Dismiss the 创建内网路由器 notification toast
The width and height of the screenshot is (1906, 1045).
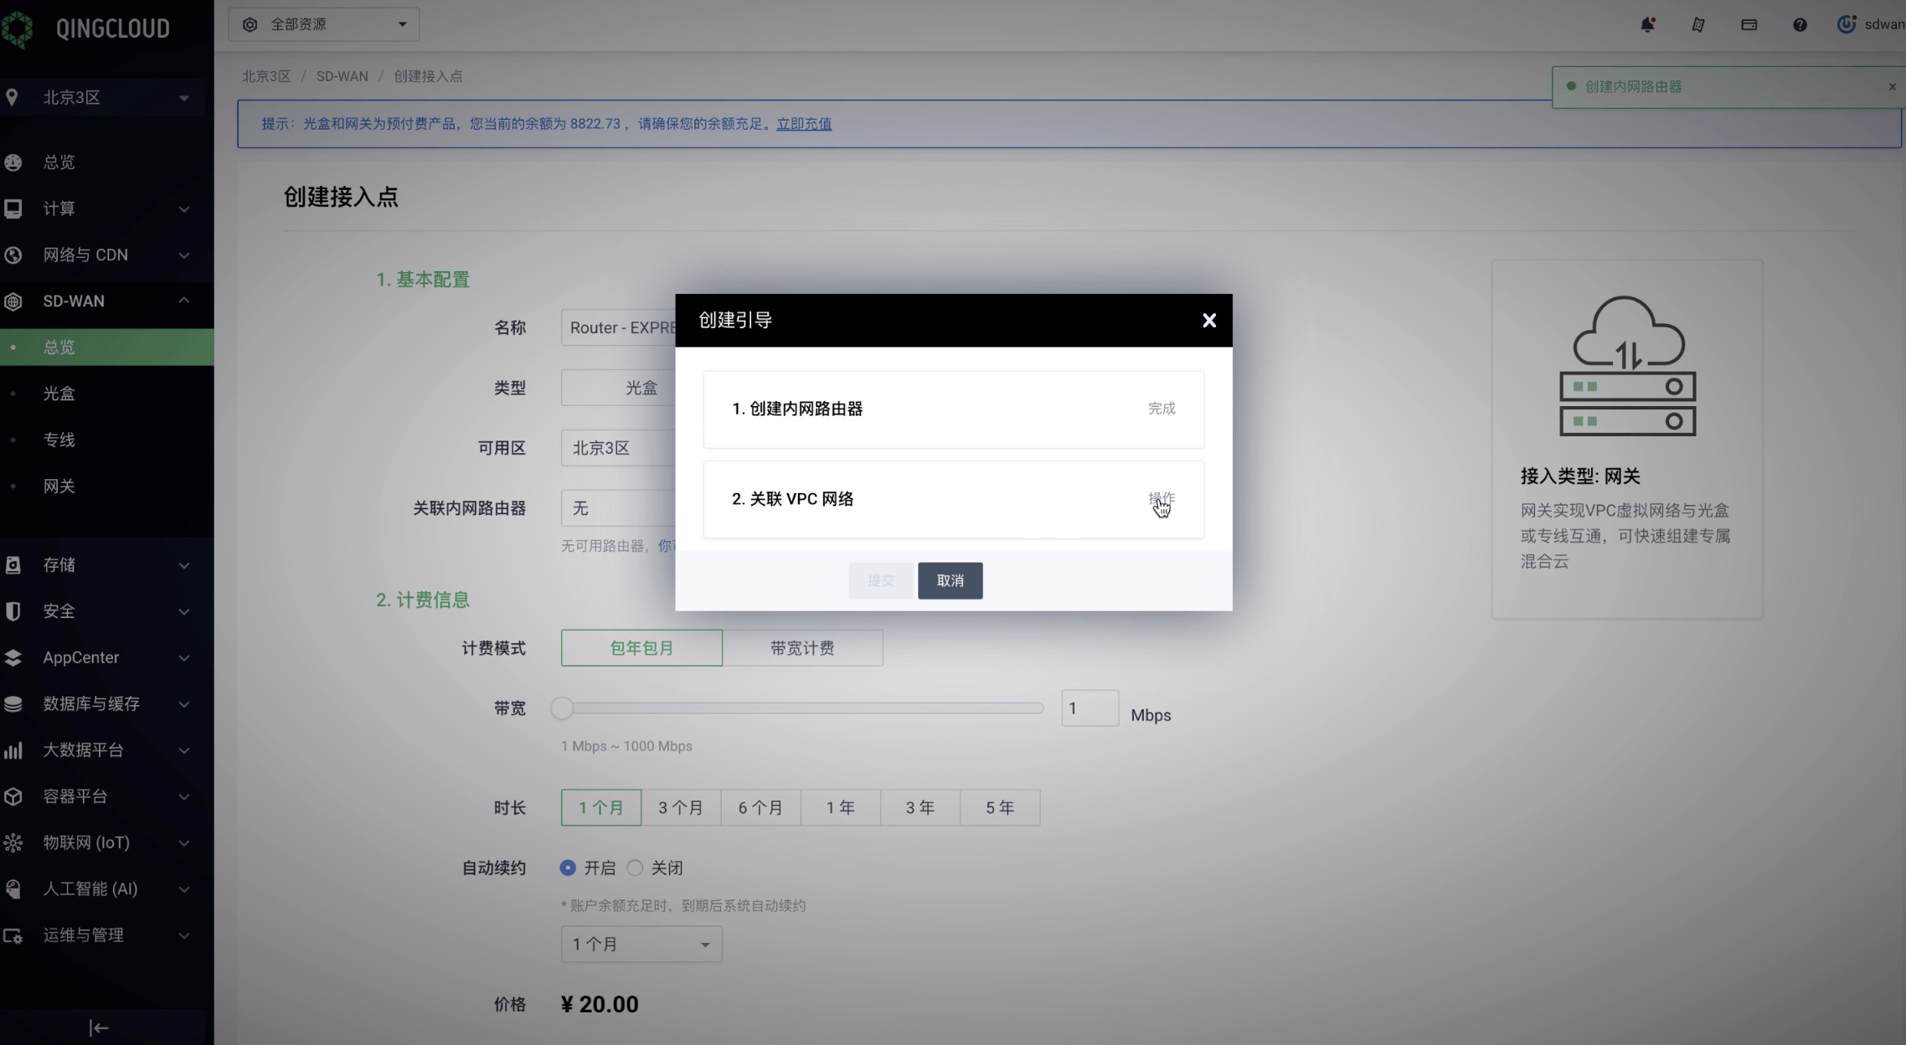[x=1893, y=86]
